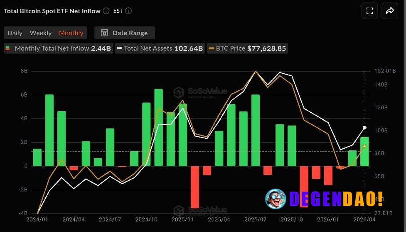Click info icon beside Net Inflow title
The height and width of the screenshot is (232, 406).
tap(106, 11)
